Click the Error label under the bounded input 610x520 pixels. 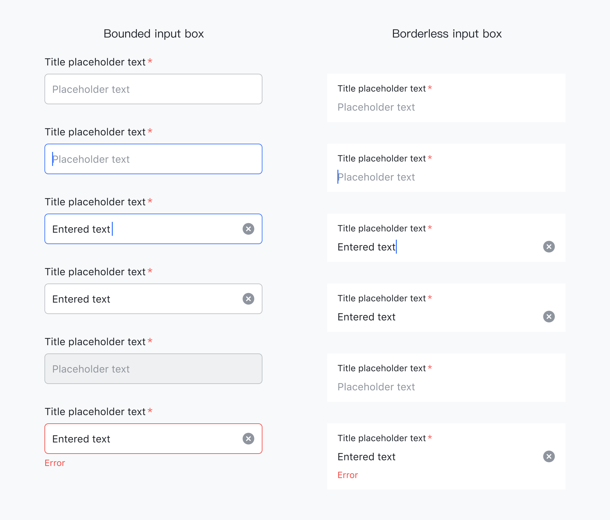tap(55, 463)
